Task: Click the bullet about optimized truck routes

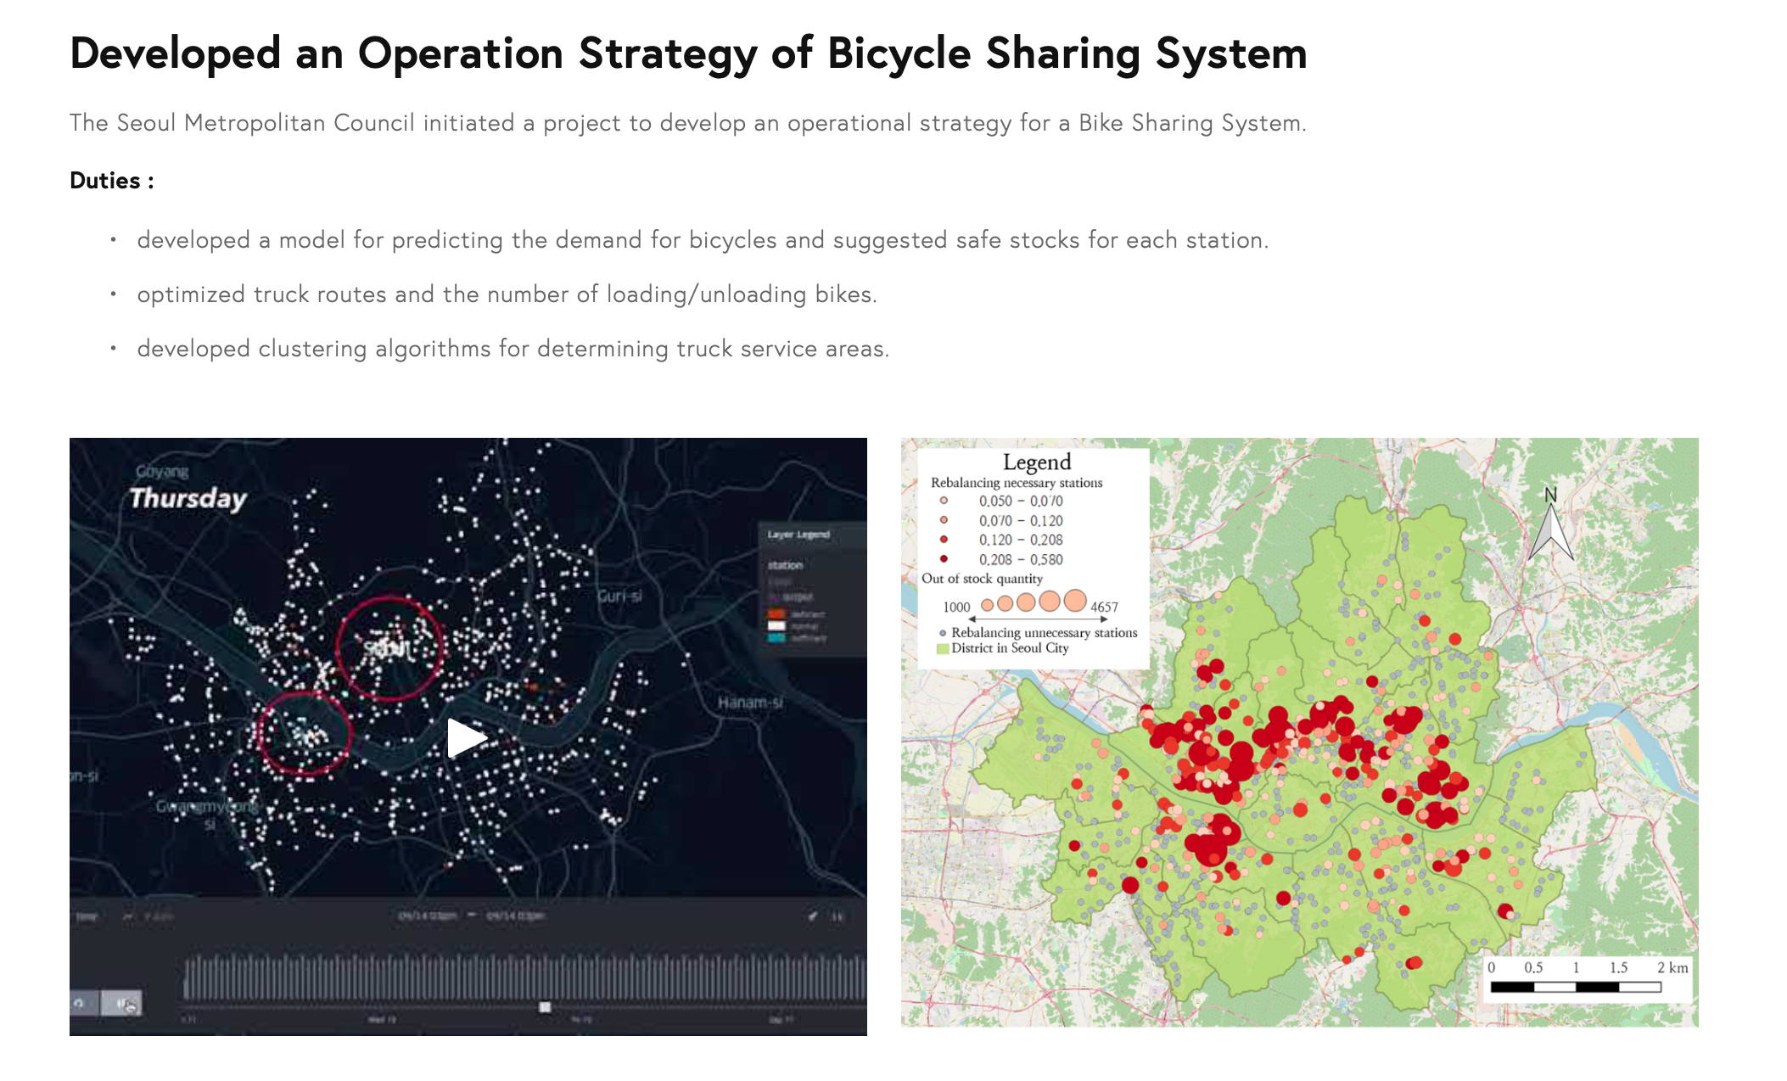Action: click(507, 294)
